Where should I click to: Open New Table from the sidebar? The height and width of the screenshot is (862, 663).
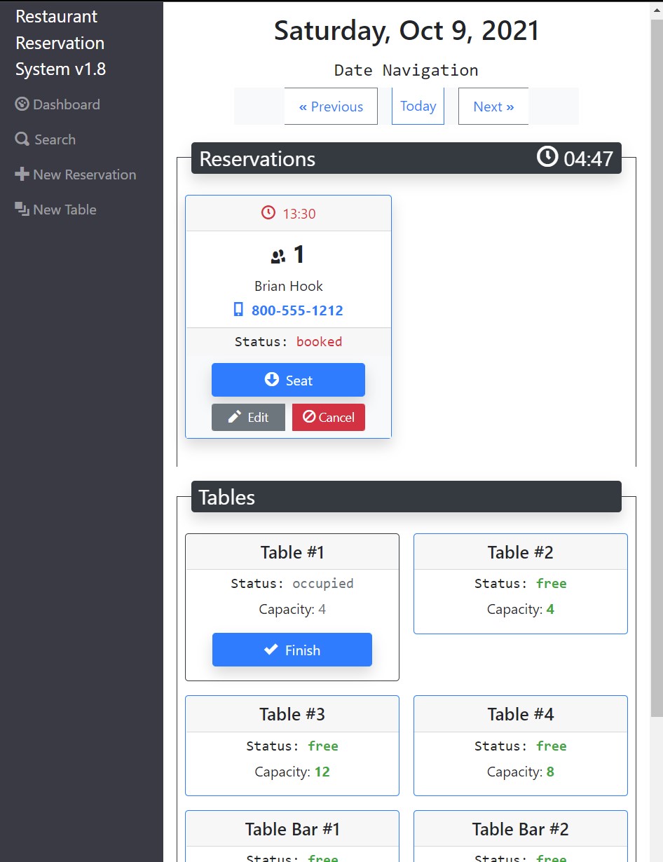[x=56, y=210]
